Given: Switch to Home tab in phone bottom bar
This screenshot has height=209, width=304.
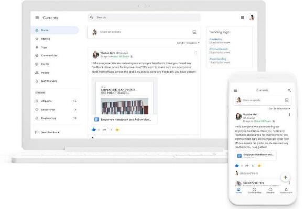Looking at the screenshot, I should click(x=238, y=191).
